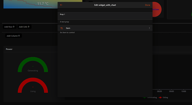Click the 09:00 time axis label
Image resolution: width=192 pixels, height=105 pixels.
pos(171,91)
